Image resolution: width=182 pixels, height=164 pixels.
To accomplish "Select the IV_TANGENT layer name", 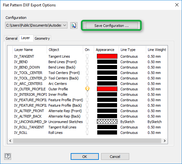I will coord(24,56).
